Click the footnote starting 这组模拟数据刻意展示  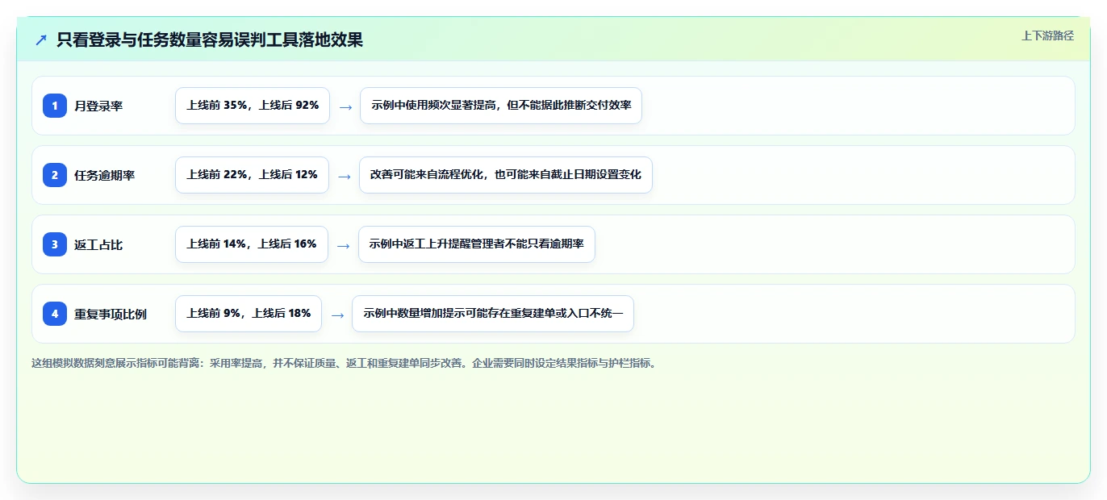(x=345, y=363)
